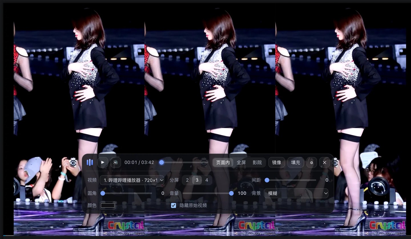Screen dimensions: 411x239
Task: Close the control panel with the X
Action: point(325,162)
